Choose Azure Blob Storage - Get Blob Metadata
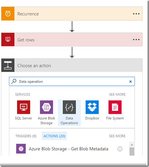The width and height of the screenshot is (149, 167). tap(69, 149)
